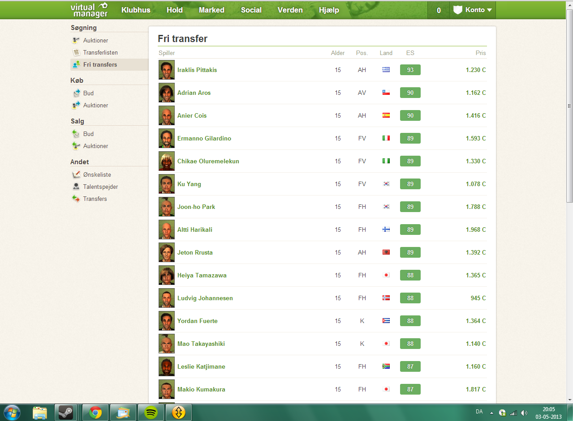The height and width of the screenshot is (421, 573).
Task: Sort by the Pris column header
Action: pyautogui.click(x=481, y=53)
